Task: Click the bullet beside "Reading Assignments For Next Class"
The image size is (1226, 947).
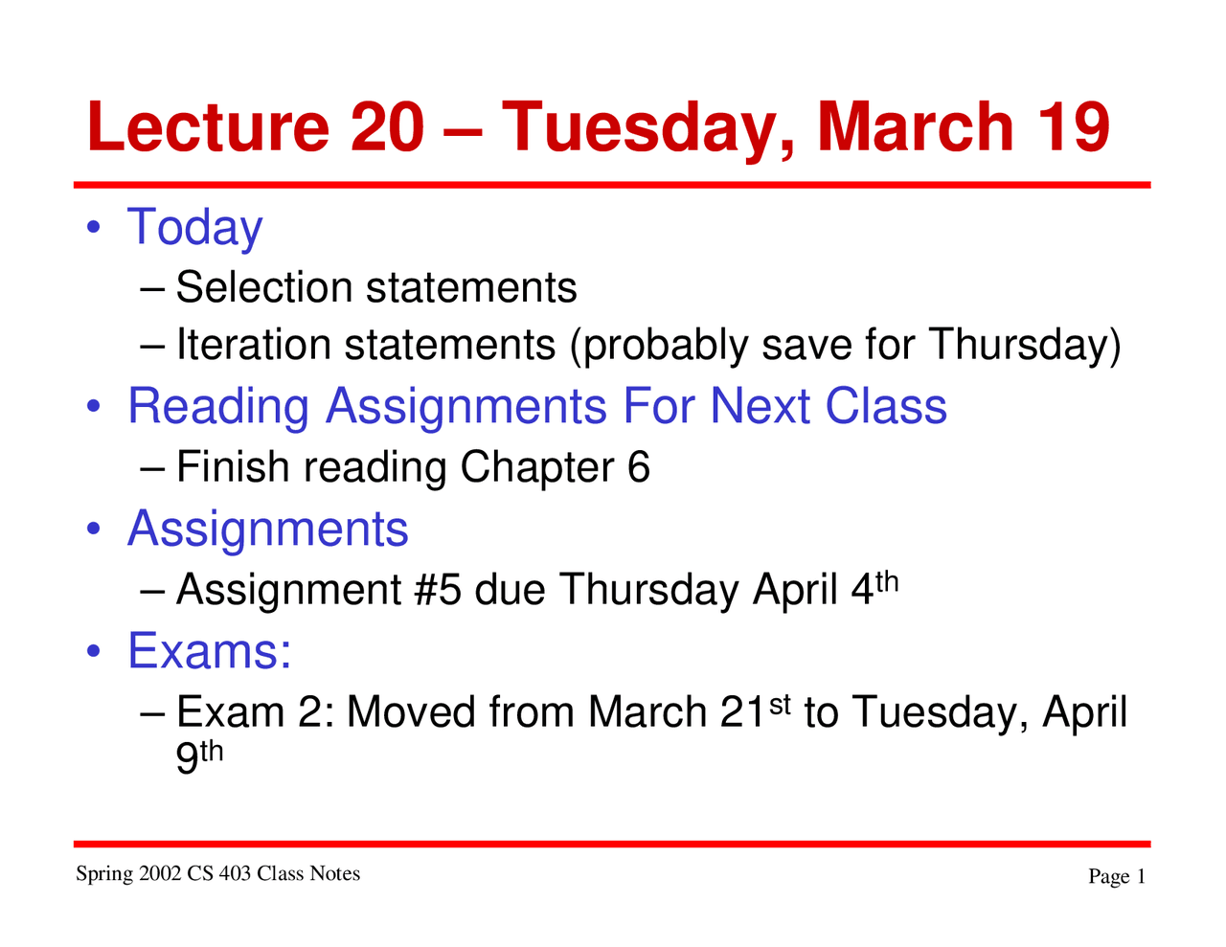Action: pos(94,407)
